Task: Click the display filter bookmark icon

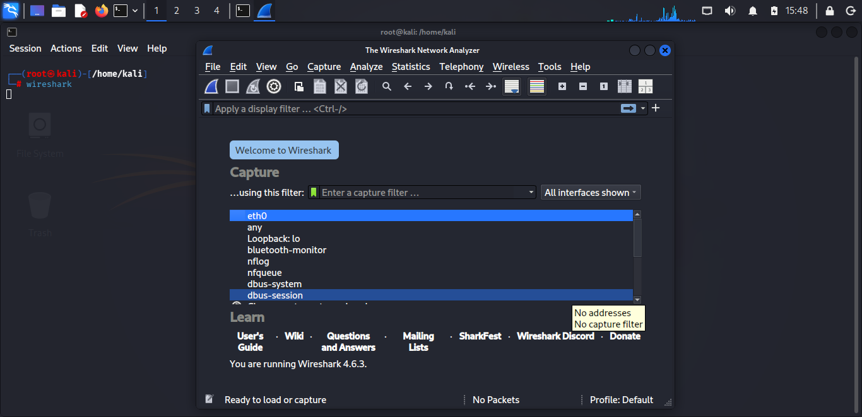Action: pos(207,108)
